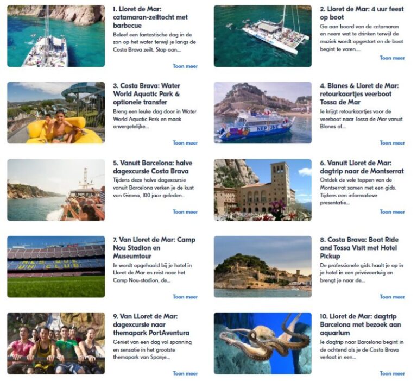Open Water World Aquatic Park thumbnail
Image resolution: width=417 pixels, height=381 pixels.
coord(56,113)
